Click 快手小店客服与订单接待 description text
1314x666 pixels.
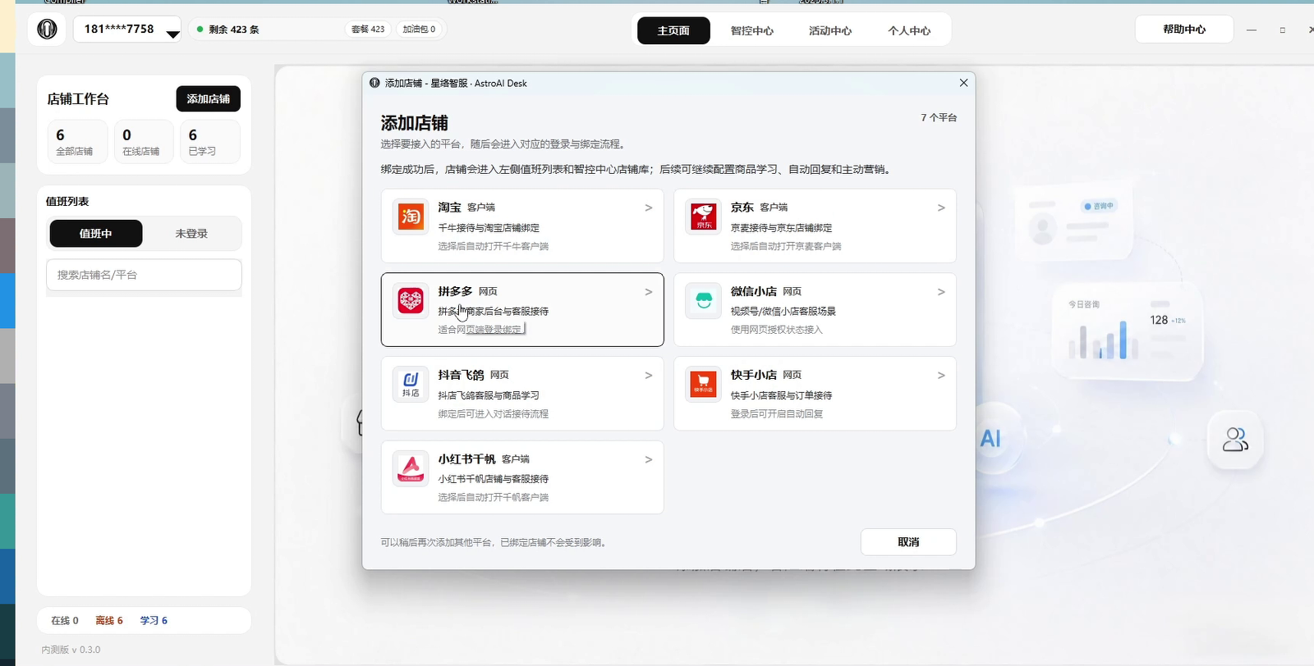point(781,395)
